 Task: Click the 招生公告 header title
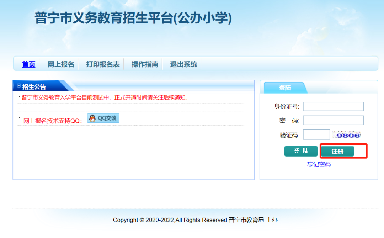pyautogui.click(x=34, y=87)
